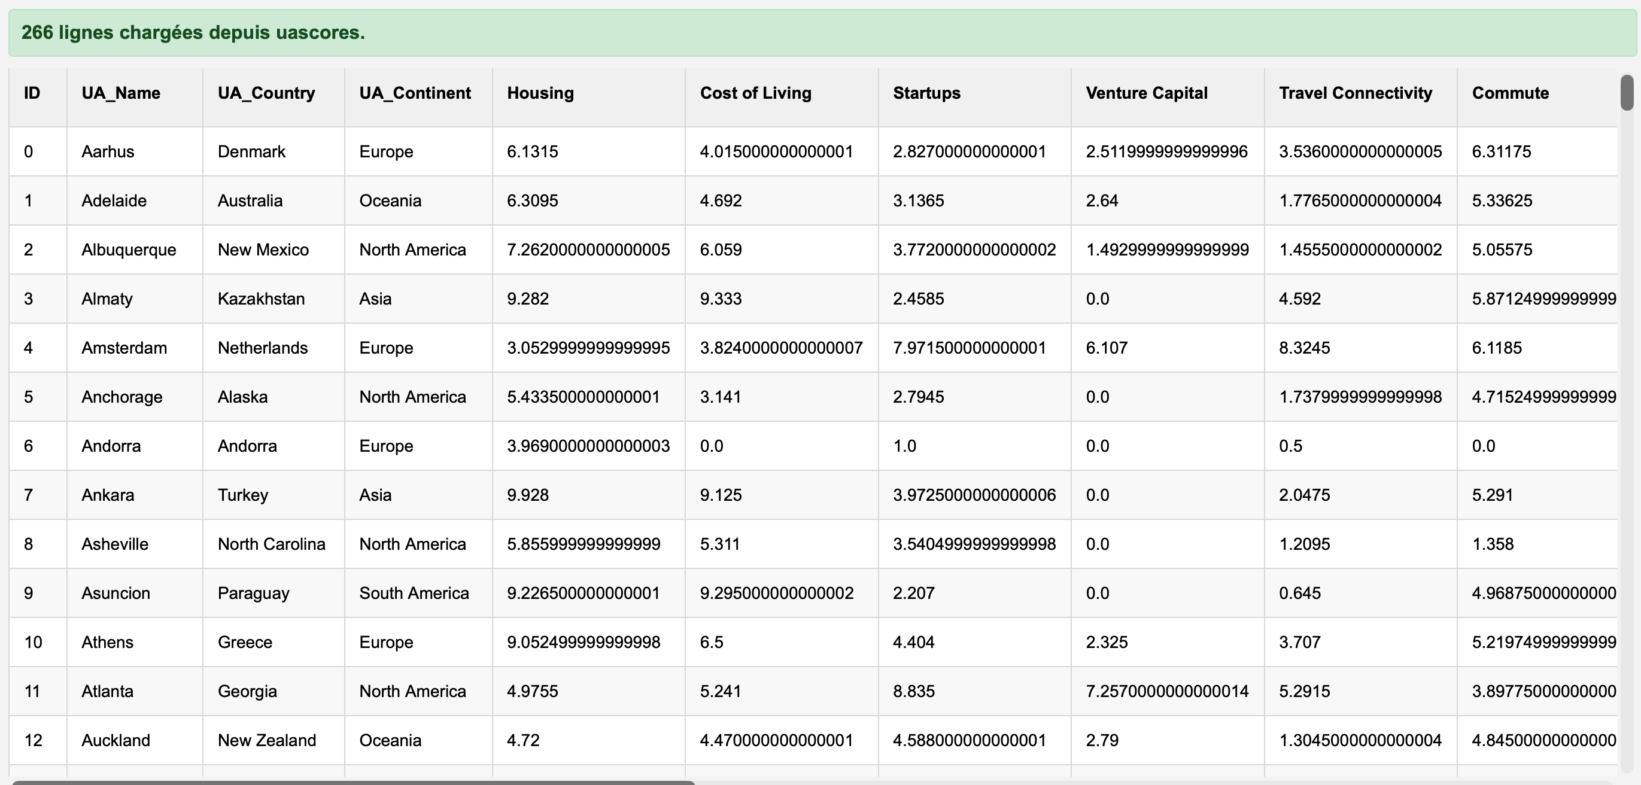Click the Netherlands cell
Image resolution: width=1641 pixels, height=785 pixels.
274,348
